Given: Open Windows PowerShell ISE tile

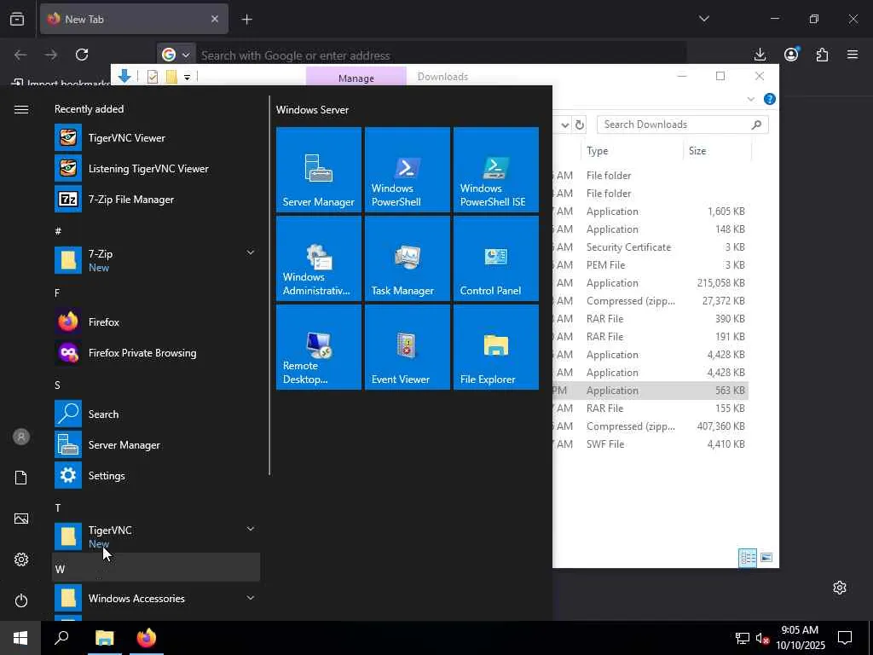Looking at the screenshot, I should (x=495, y=170).
